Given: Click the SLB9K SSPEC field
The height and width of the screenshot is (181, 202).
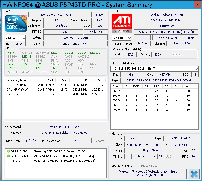Looking at the screenshot, I should tap(63, 32).
